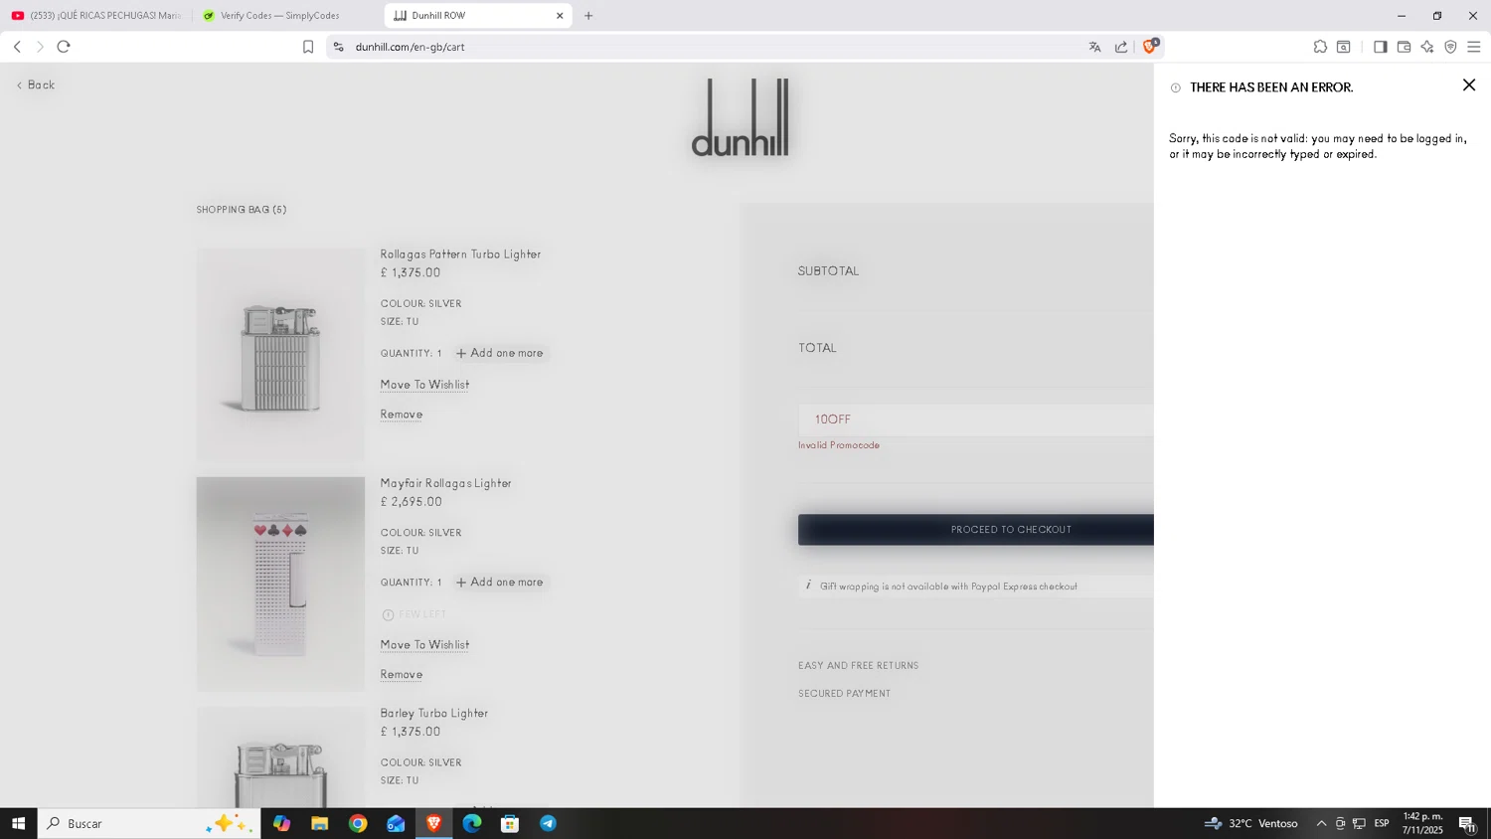
Task: Open Brave browser taskbar icon
Action: (433, 823)
